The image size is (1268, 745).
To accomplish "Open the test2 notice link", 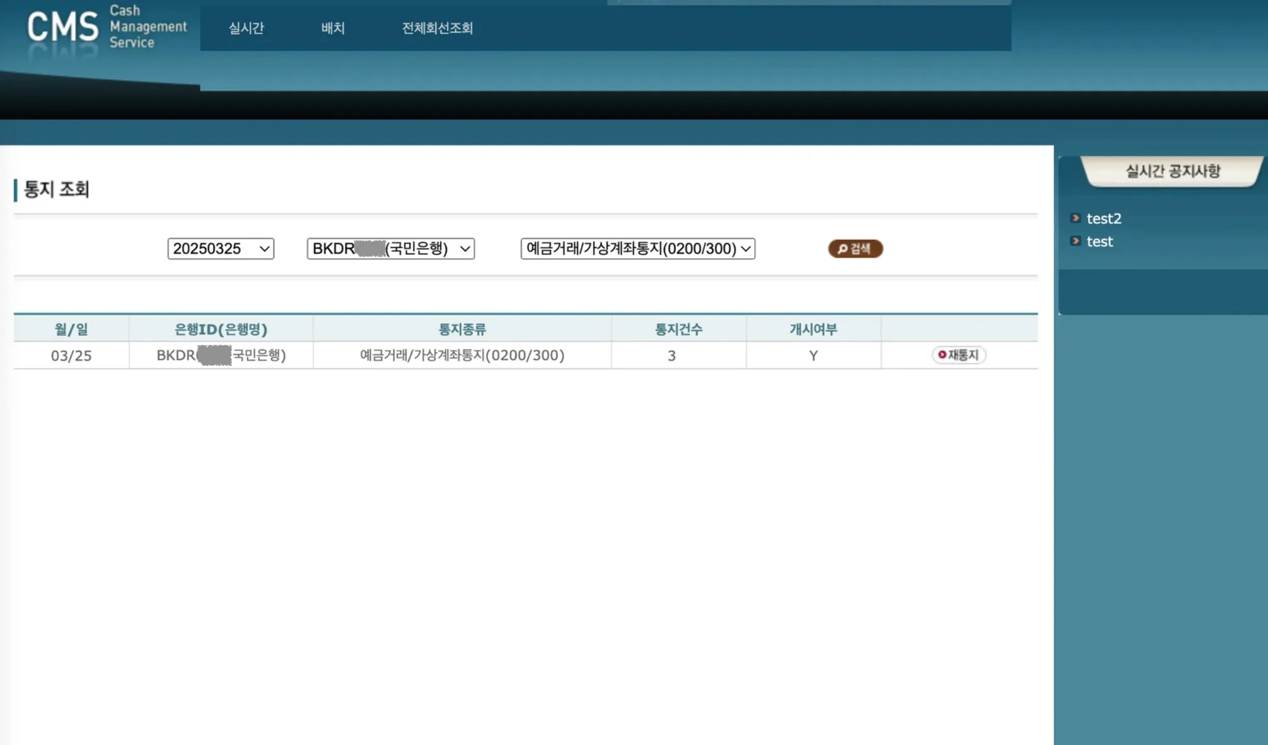I will coord(1104,218).
